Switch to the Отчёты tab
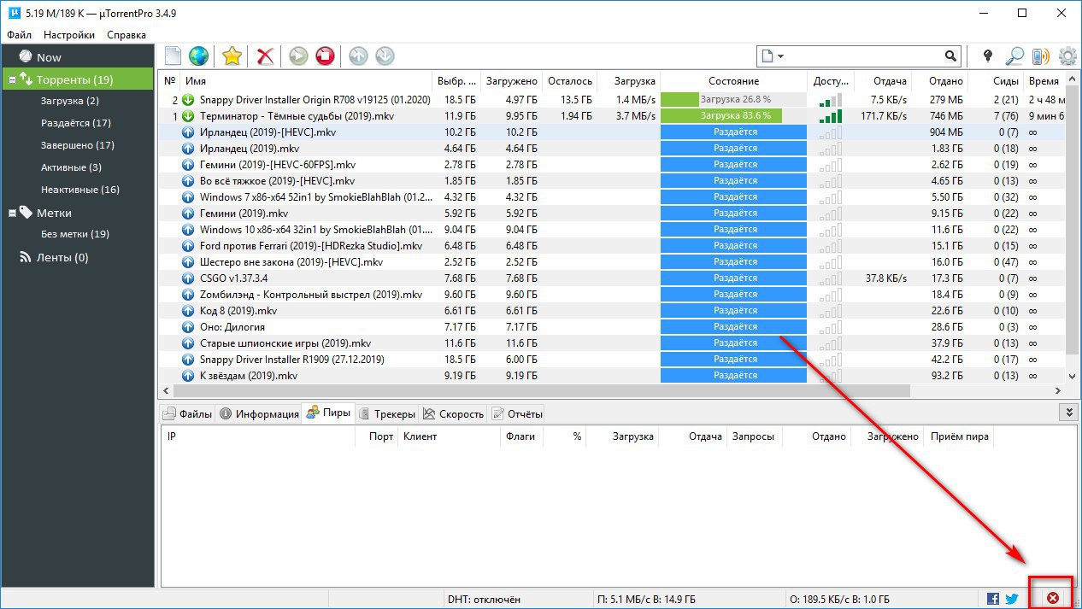 pyautogui.click(x=517, y=413)
